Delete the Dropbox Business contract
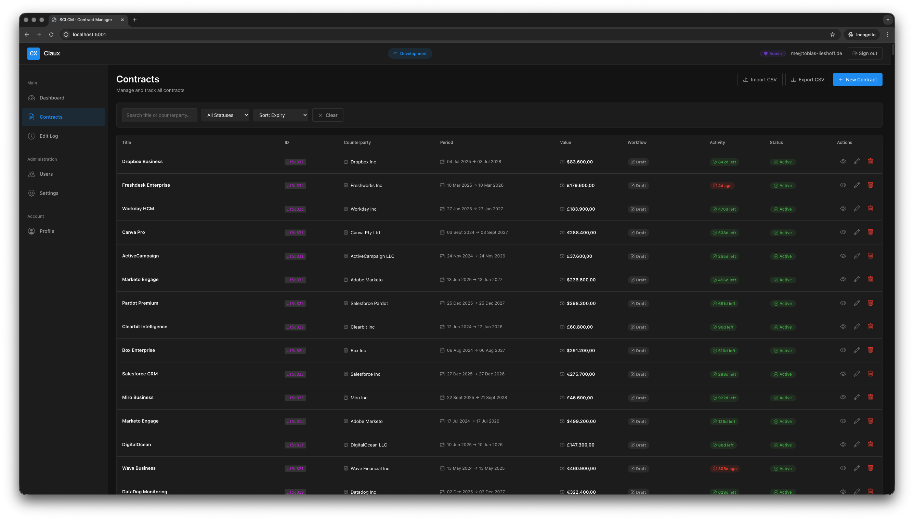The height and width of the screenshot is (520, 914). [871, 161]
